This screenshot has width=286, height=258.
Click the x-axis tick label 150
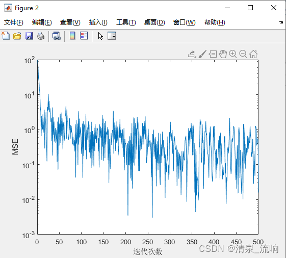[x=103, y=242]
